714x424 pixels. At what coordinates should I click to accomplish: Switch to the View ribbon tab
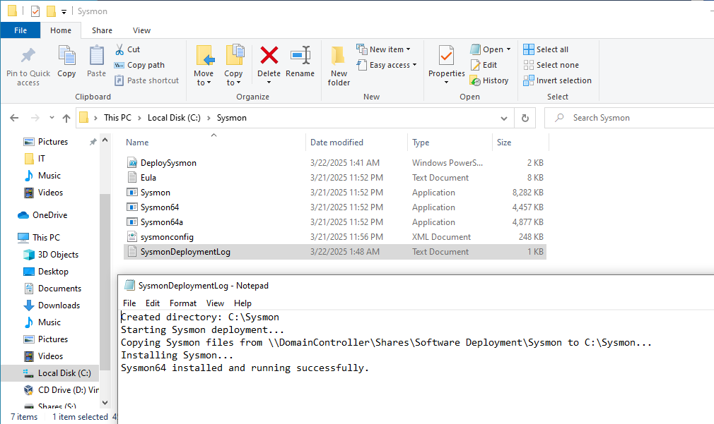(141, 30)
